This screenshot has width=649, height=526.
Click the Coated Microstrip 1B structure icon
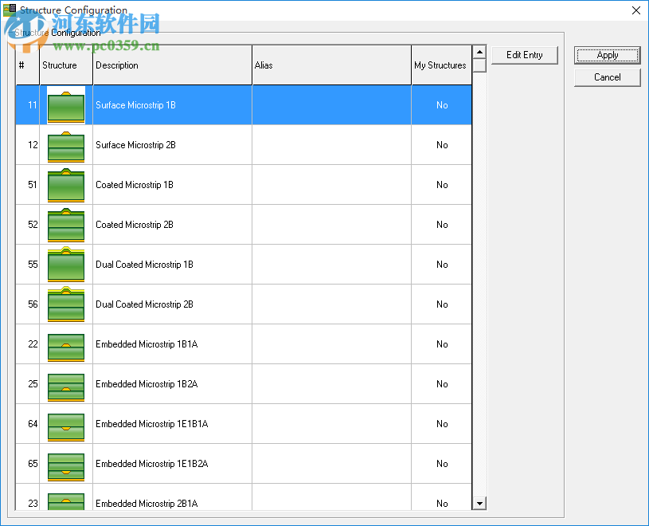coord(66,186)
